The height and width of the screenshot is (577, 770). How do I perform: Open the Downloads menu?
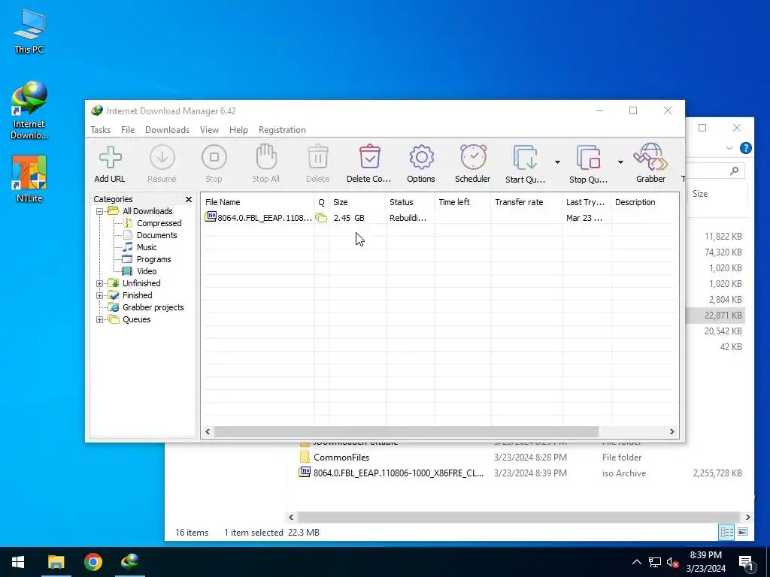click(167, 130)
